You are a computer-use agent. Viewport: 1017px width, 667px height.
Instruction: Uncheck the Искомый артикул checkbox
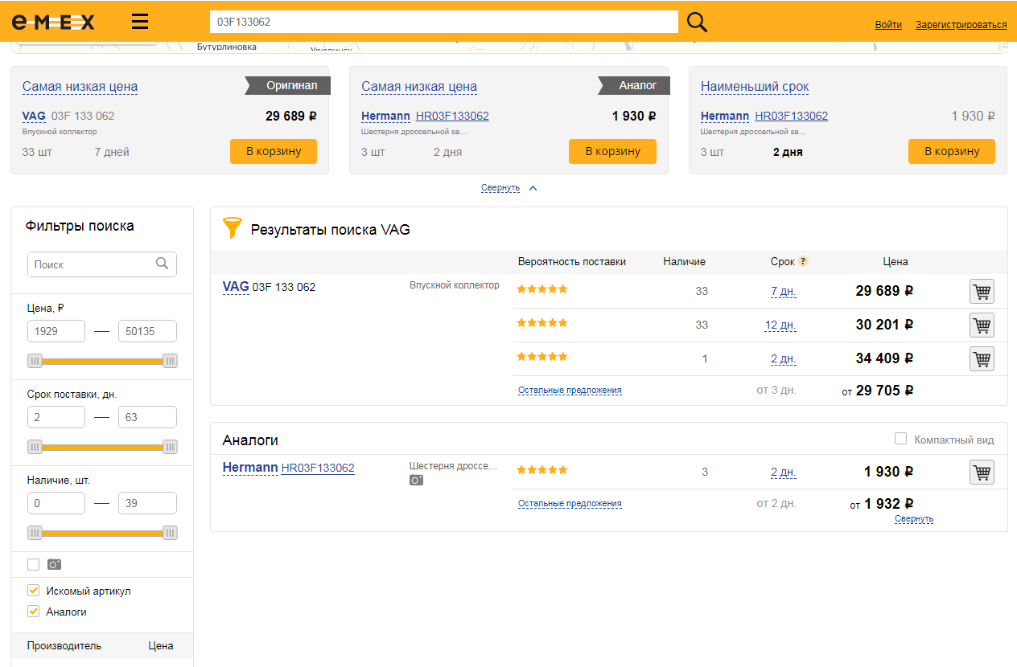[33, 591]
